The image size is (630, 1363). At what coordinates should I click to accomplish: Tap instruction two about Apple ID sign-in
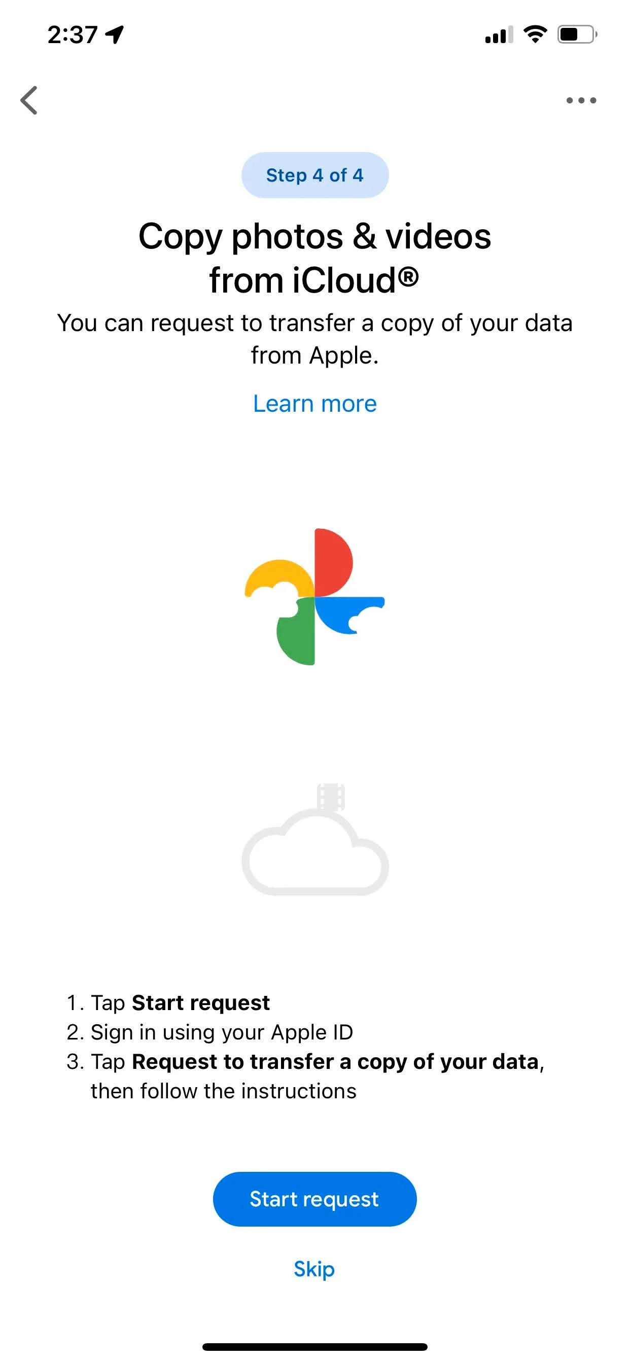tap(209, 1032)
